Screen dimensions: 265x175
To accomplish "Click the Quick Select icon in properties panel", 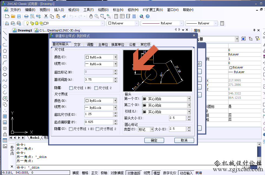I will tap(257, 39).
